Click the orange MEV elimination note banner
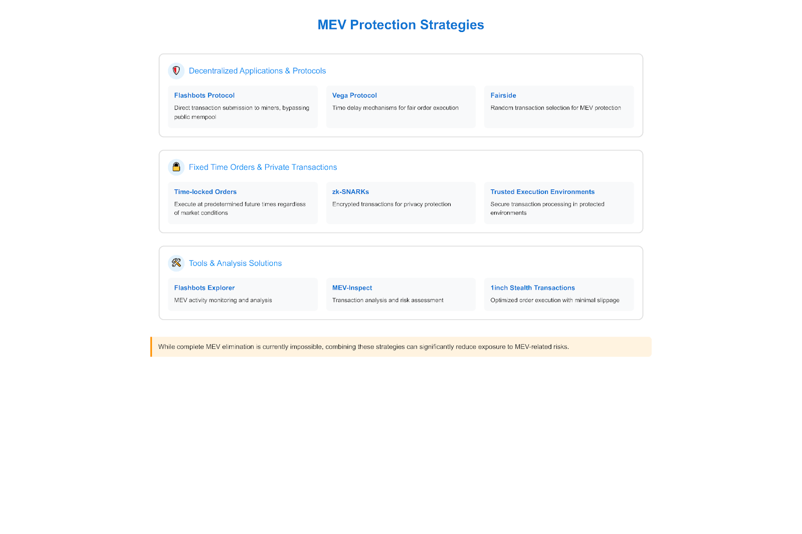 401,347
